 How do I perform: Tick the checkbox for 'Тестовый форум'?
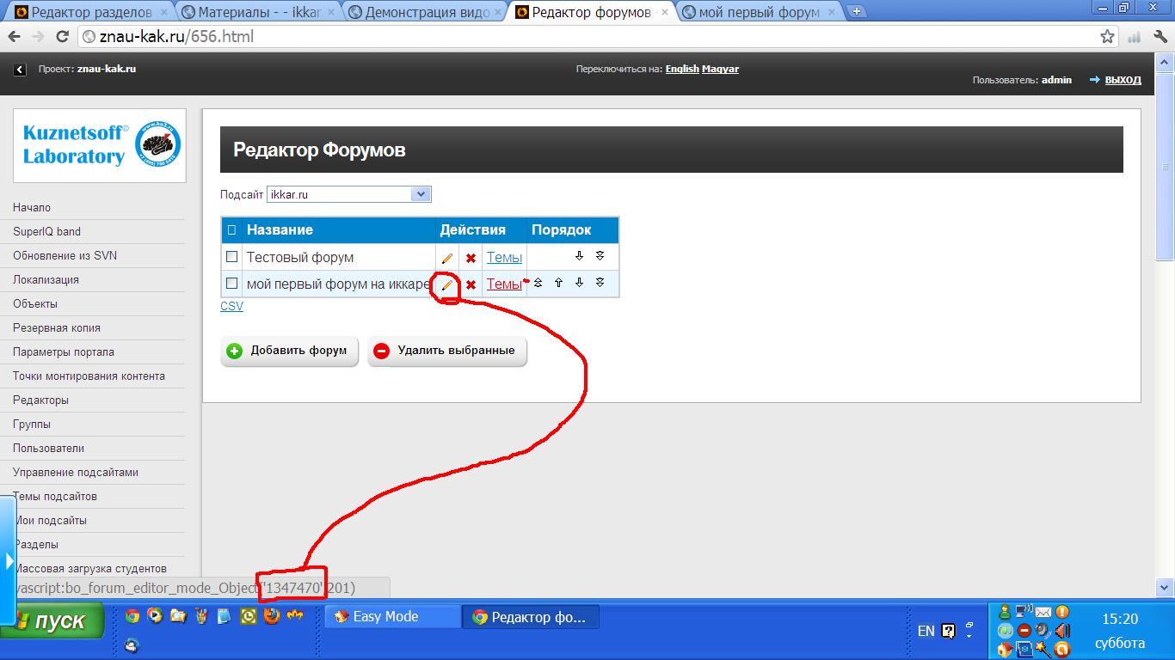pyautogui.click(x=231, y=257)
